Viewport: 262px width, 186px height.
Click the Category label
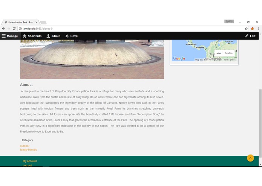pos(28,140)
